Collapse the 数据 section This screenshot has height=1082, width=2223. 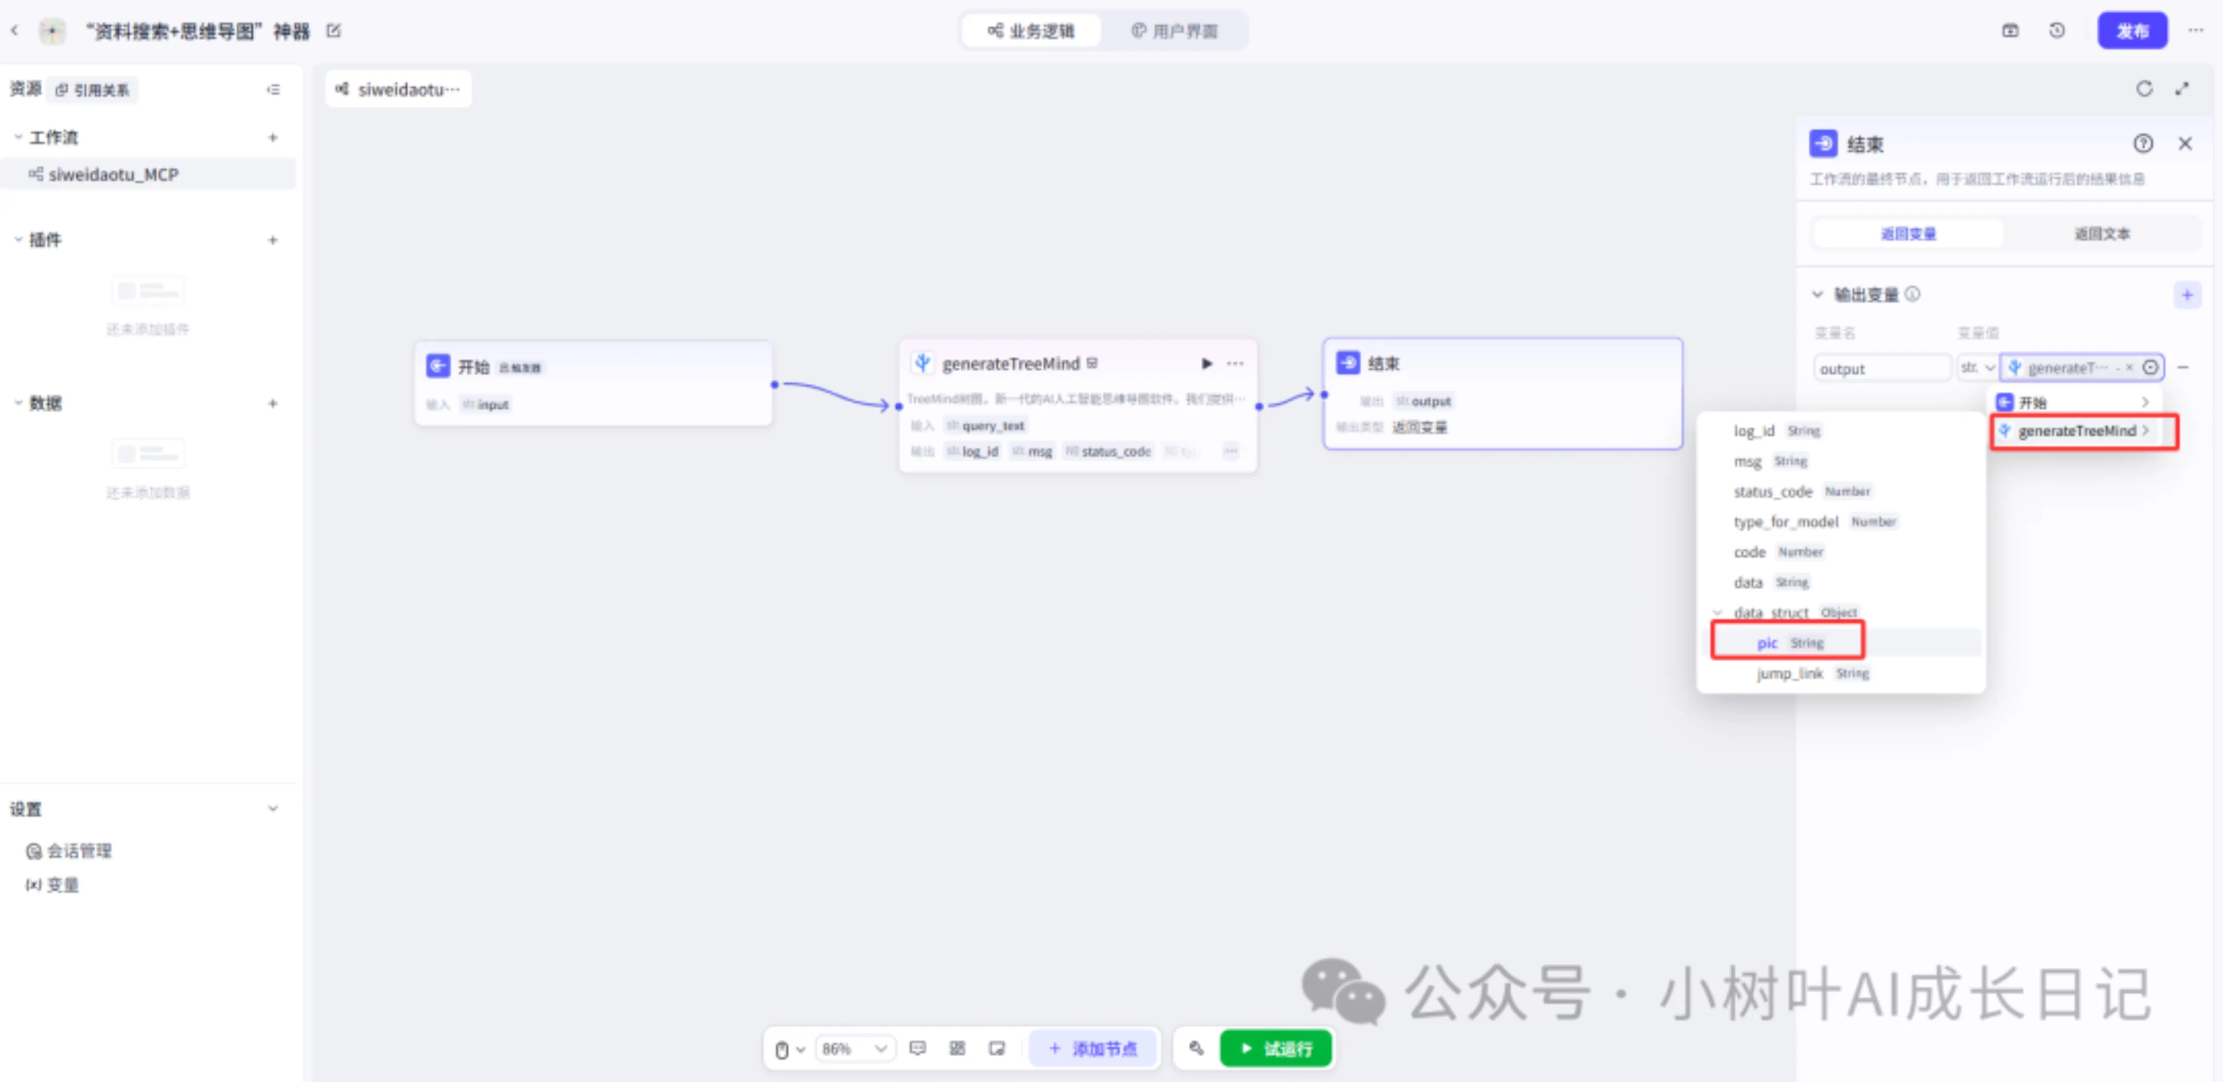pyautogui.click(x=18, y=403)
